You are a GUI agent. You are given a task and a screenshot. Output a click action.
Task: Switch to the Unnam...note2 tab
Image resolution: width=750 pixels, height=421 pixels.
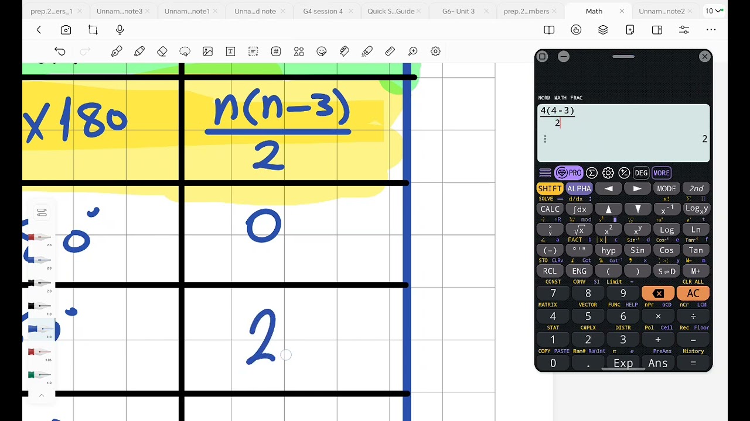(x=662, y=11)
